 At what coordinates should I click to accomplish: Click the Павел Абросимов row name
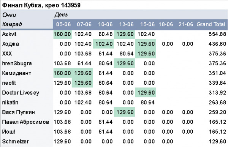[x=25, y=122]
